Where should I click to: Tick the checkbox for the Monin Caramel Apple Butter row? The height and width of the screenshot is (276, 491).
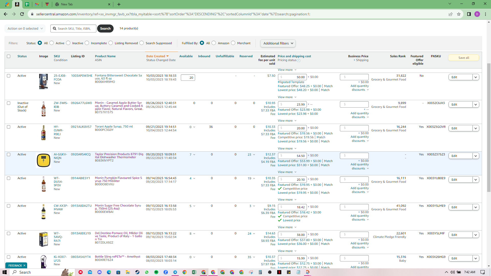pos(9,103)
